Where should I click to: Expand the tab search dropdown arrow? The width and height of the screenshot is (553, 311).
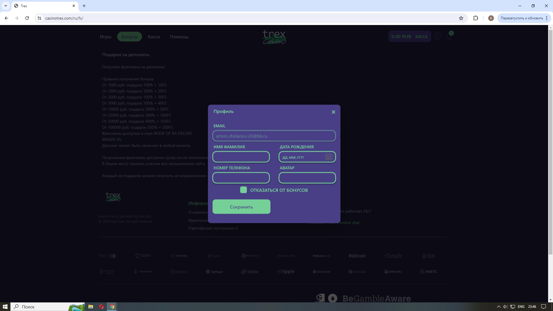pos(6,6)
